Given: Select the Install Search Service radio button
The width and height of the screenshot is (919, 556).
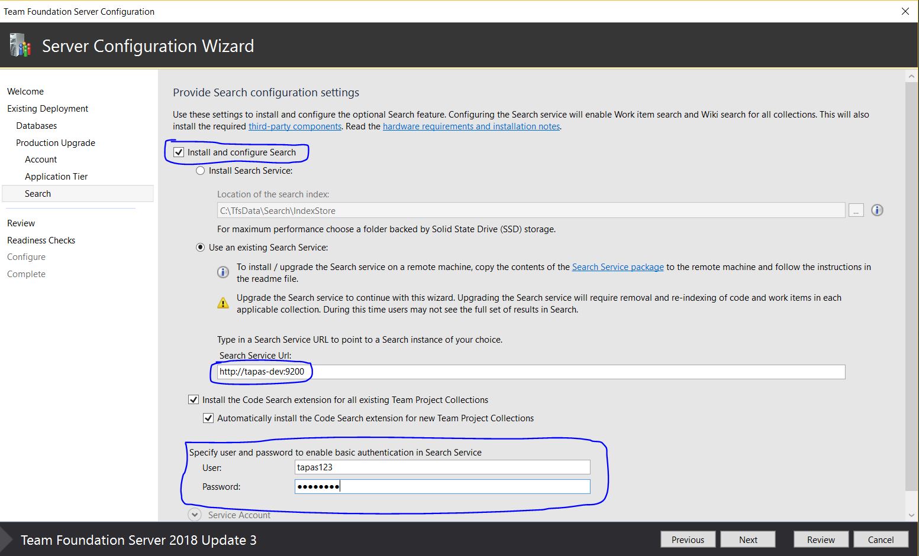Looking at the screenshot, I should coord(200,170).
